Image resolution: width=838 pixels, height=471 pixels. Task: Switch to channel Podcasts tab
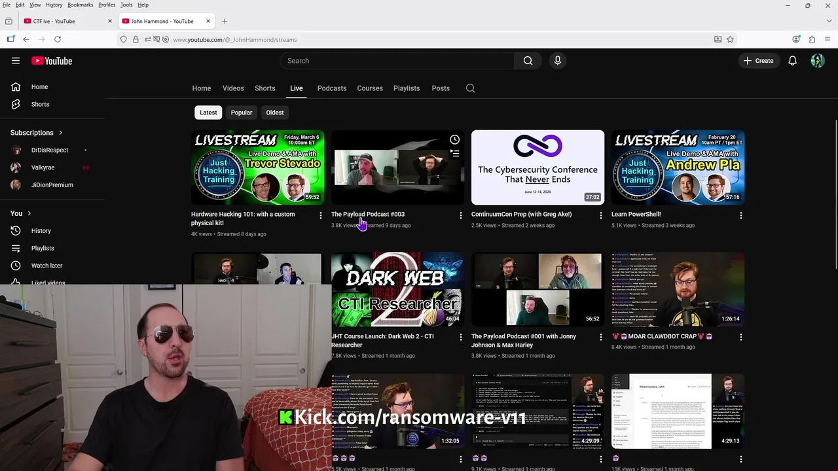click(x=332, y=88)
